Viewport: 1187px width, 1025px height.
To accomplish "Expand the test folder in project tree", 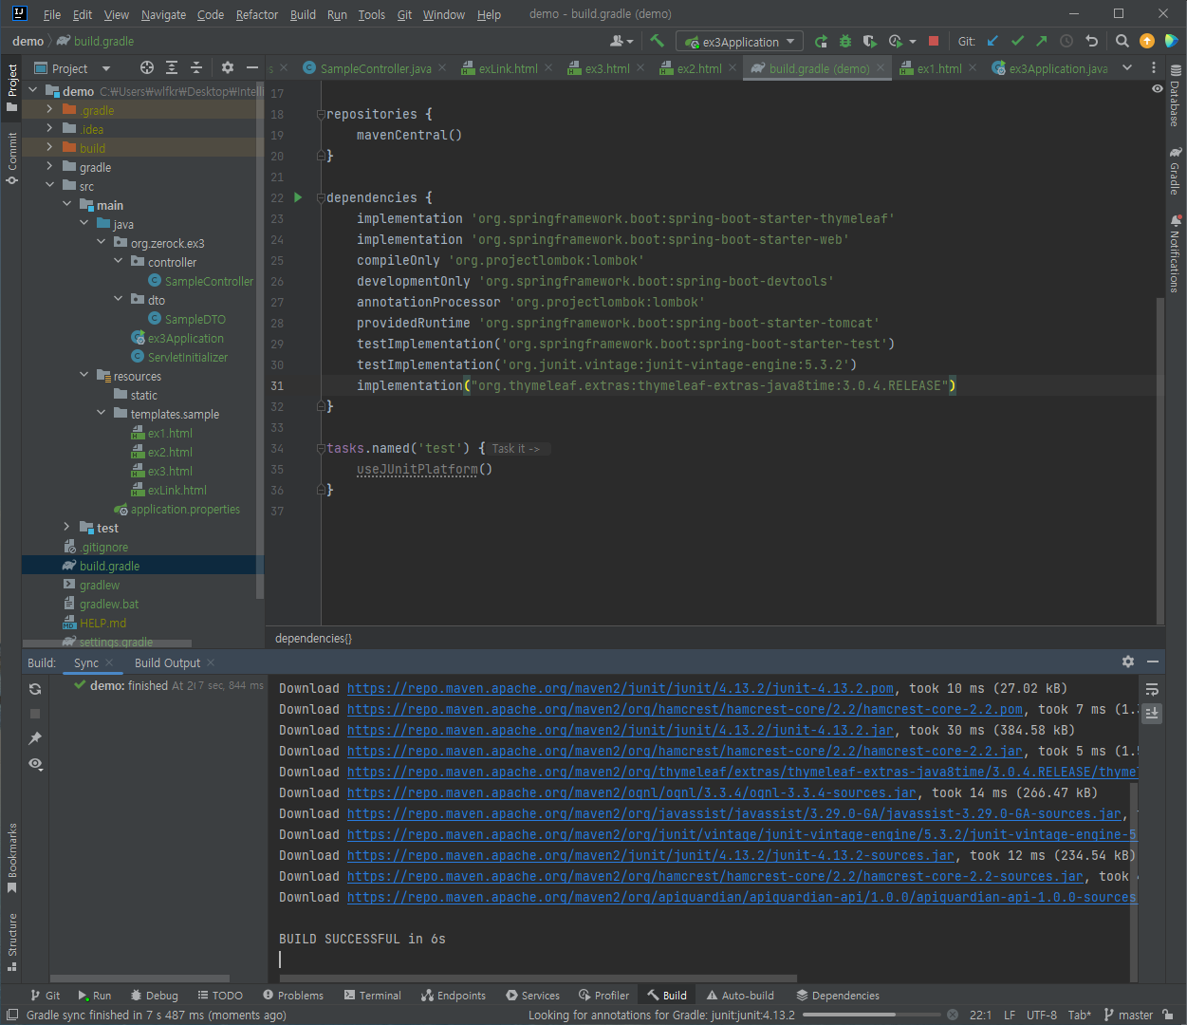I will [x=66, y=528].
